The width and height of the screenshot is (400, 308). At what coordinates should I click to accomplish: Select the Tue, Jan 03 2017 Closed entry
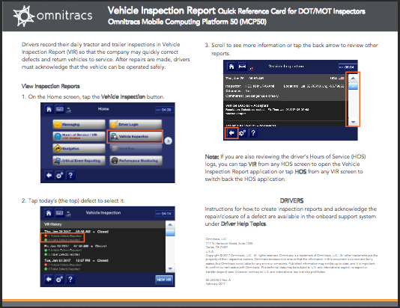coord(103,265)
